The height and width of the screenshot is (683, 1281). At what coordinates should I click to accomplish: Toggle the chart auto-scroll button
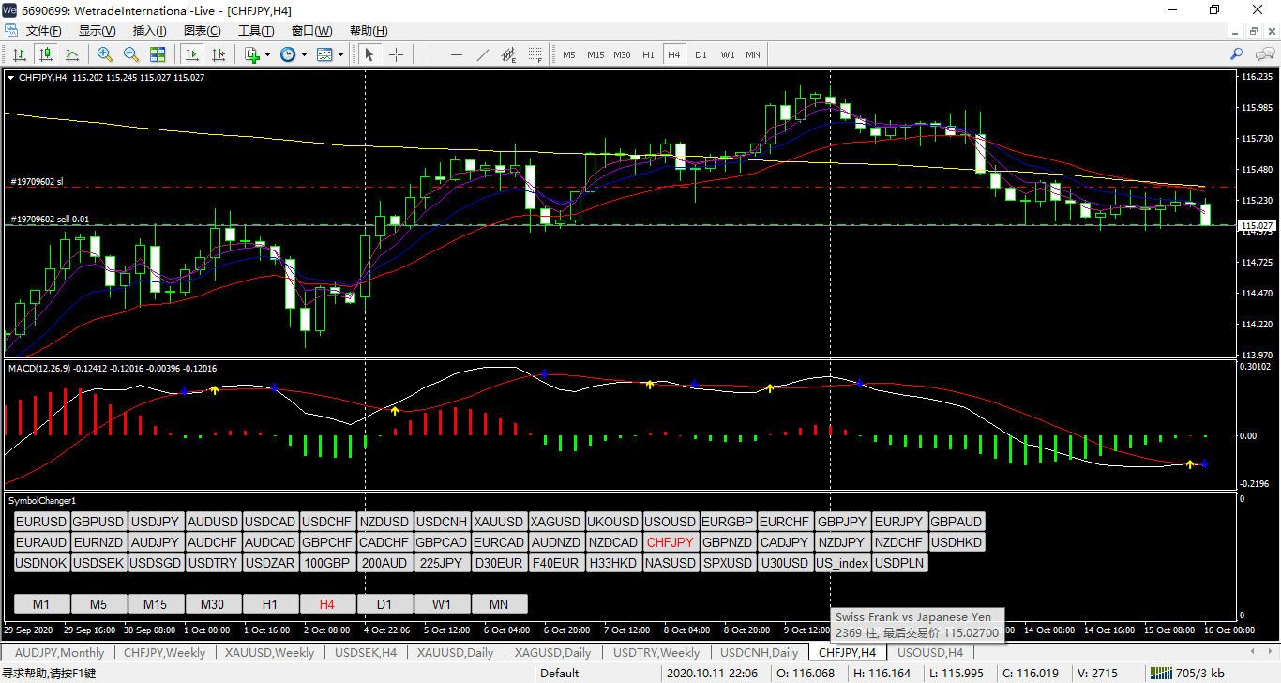click(191, 54)
